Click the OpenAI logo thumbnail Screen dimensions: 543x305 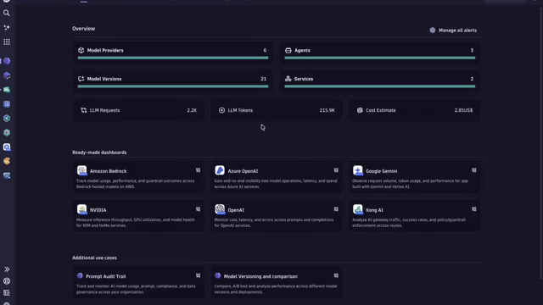click(220, 209)
